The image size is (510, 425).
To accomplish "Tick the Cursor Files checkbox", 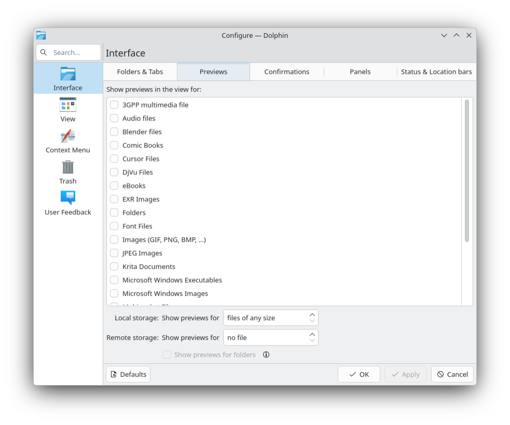I will click(114, 158).
